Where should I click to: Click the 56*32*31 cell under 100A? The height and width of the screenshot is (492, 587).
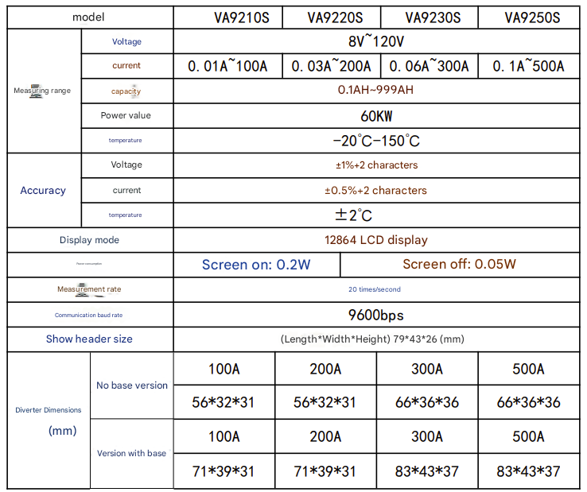tap(224, 402)
